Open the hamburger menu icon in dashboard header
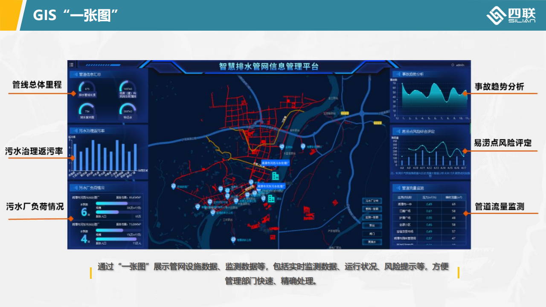The height and width of the screenshot is (307, 546). pos(71,65)
